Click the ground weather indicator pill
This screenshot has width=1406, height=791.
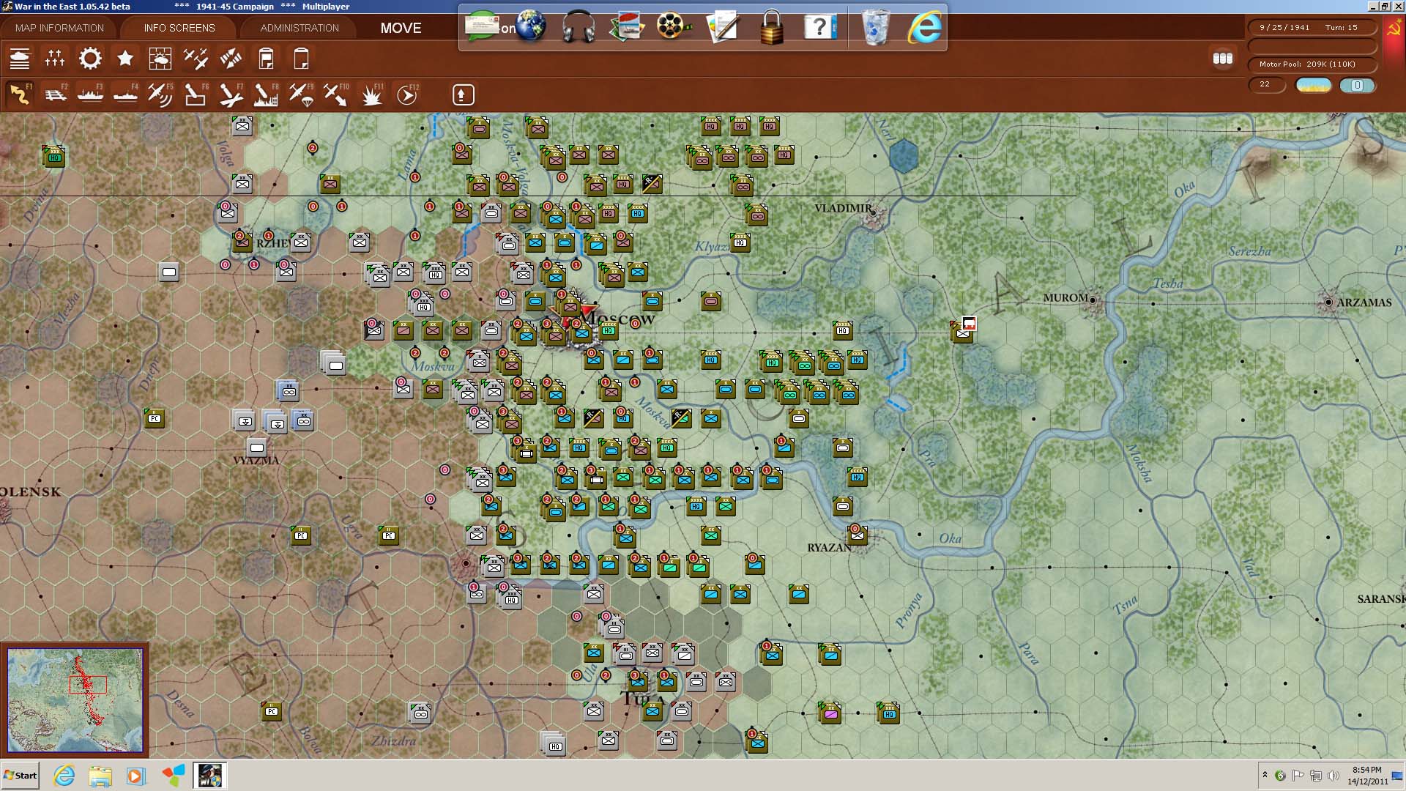coord(1314,85)
